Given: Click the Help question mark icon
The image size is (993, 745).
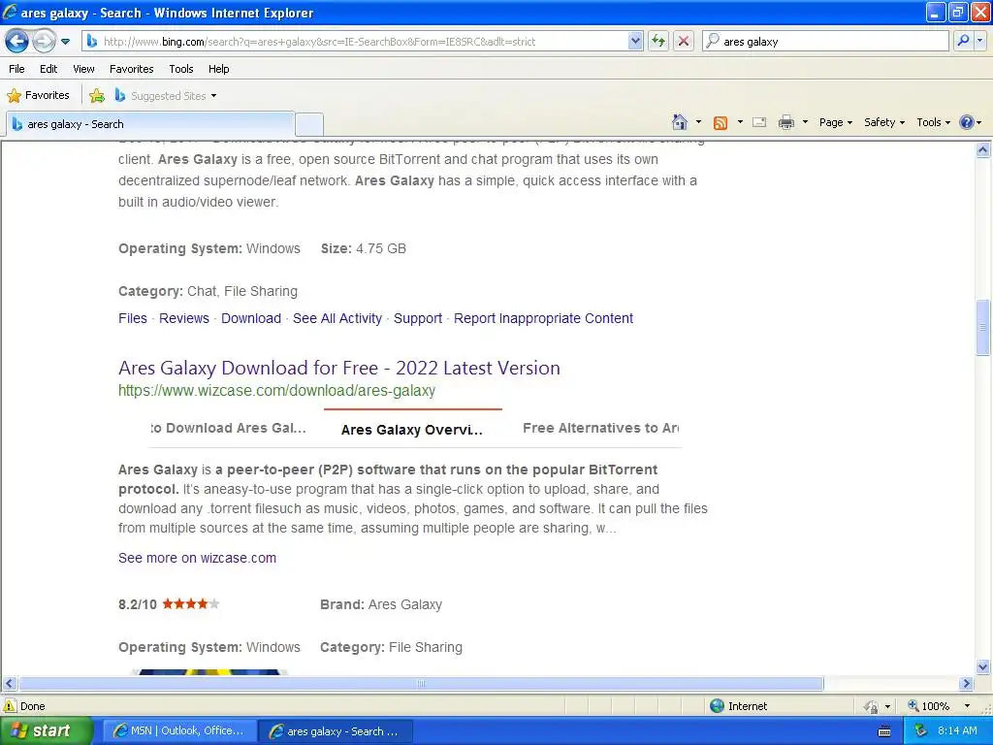Looking at the screenshot, I should click(x=967, y=122).
